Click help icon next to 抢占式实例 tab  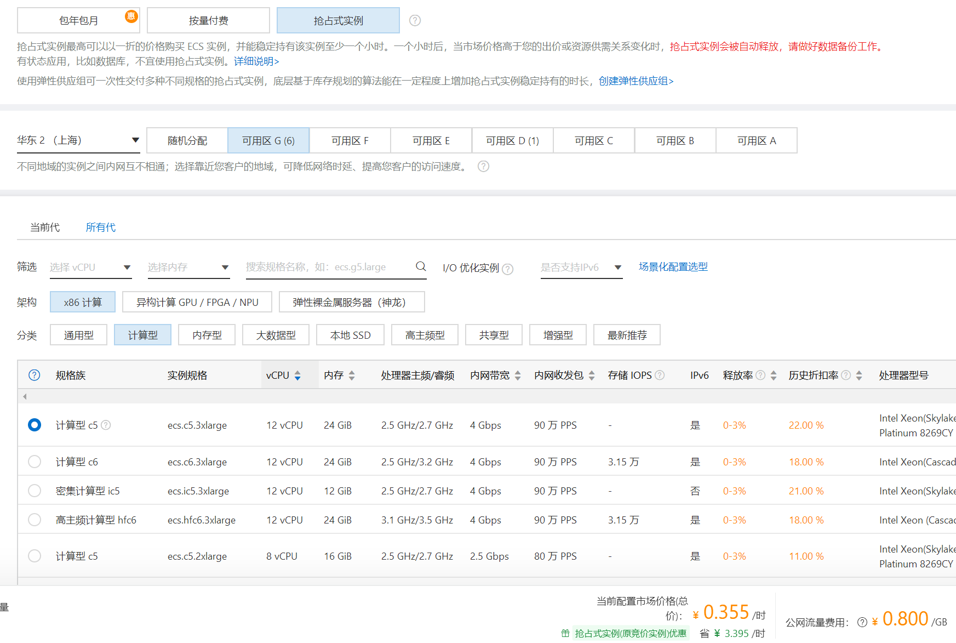415,20
